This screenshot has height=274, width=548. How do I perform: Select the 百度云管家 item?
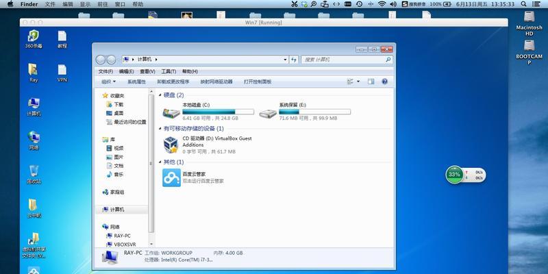point(194,177)
